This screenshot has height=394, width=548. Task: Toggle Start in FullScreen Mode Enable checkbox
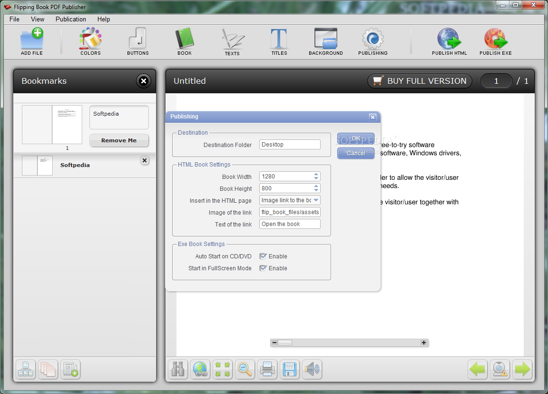pyautogui.click(x=263, y=268)
